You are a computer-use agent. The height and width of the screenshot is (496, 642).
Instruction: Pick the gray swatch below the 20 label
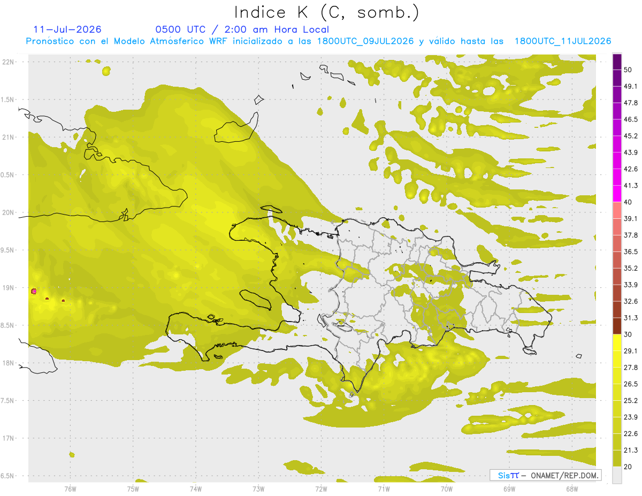coord(617,475)
